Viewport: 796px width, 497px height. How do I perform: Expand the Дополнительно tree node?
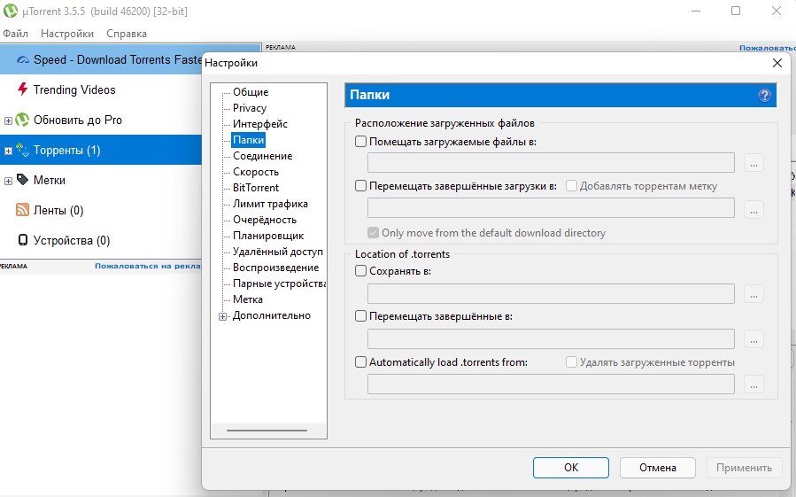click(223, 316)
